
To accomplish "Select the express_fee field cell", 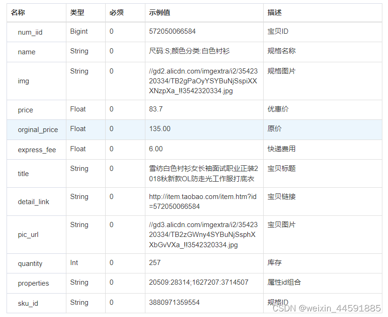I will tap(37, 150).
